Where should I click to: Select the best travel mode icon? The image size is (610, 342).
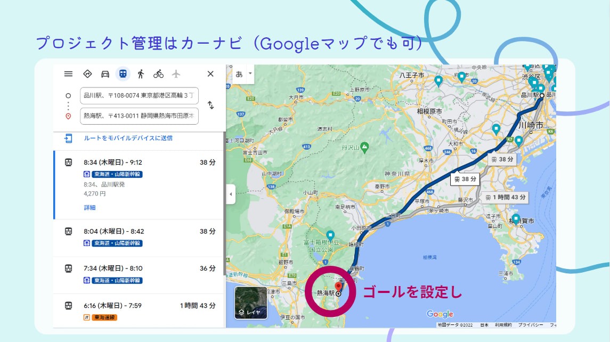[87, 74]
